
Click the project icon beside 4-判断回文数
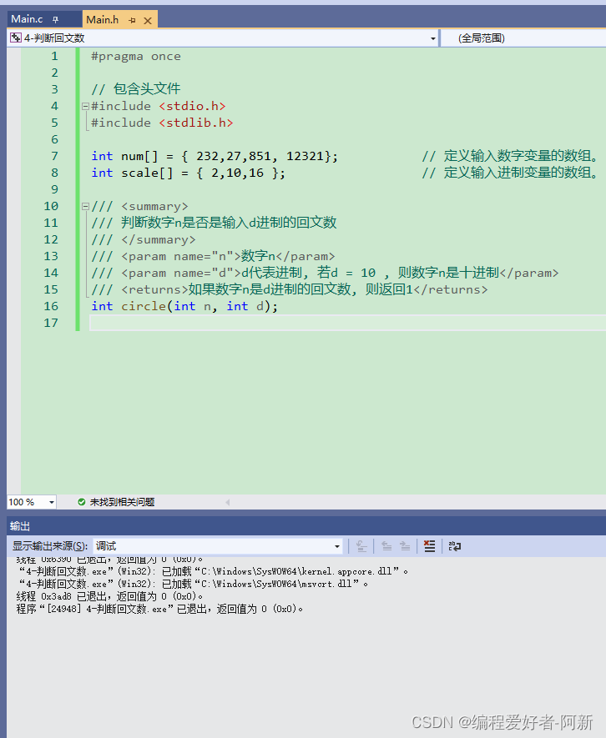click(x=16, y=38)
